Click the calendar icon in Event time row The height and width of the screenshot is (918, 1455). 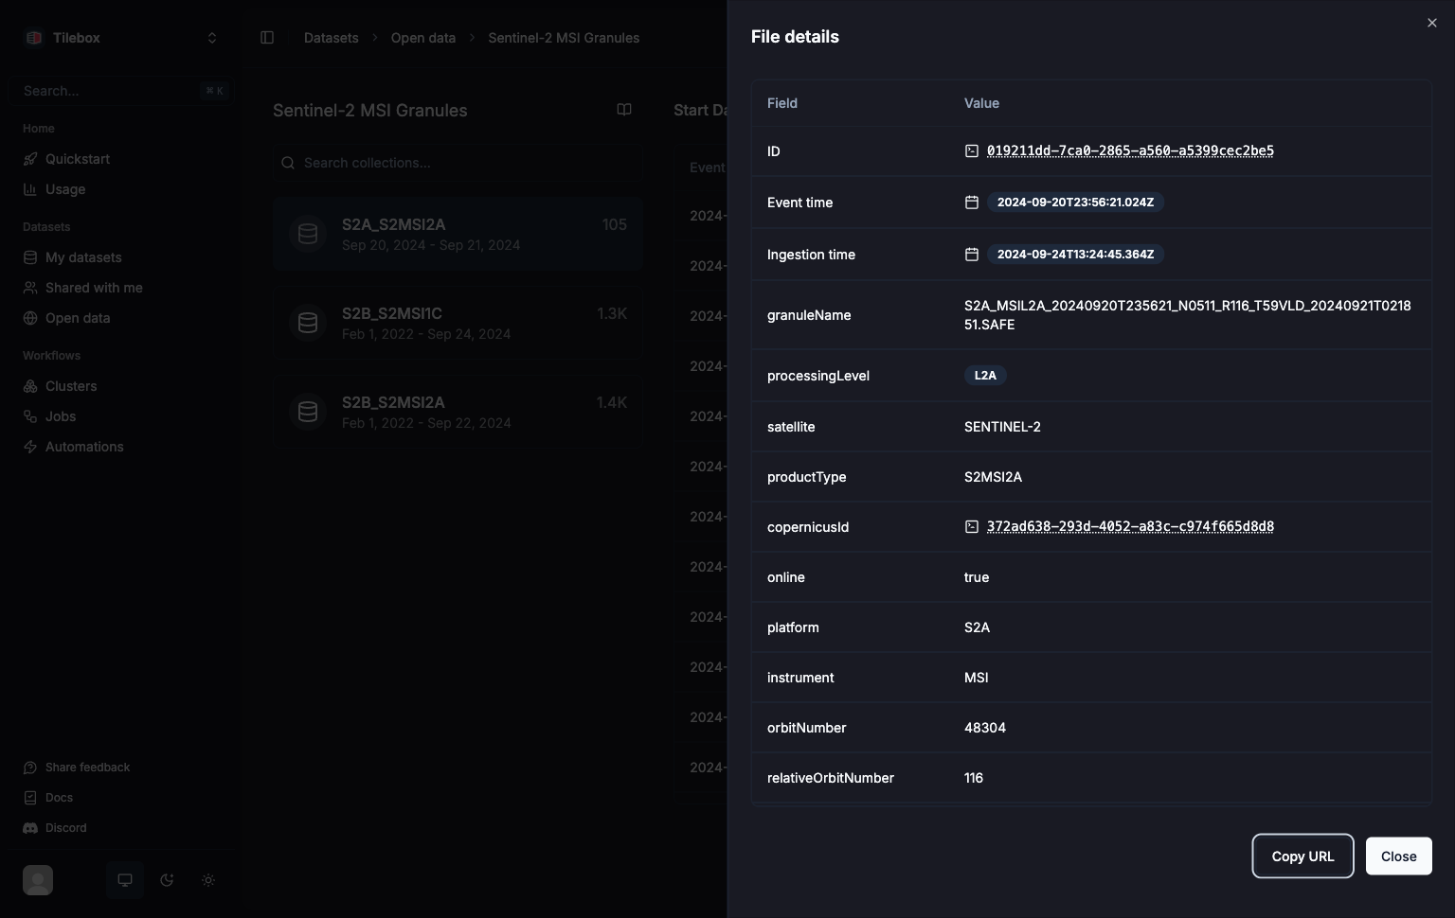tap(971, 203)
